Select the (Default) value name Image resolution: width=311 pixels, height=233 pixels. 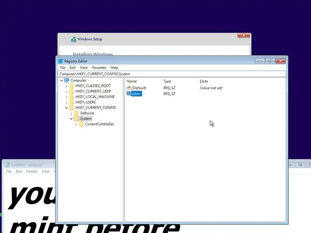click(139, 88)
